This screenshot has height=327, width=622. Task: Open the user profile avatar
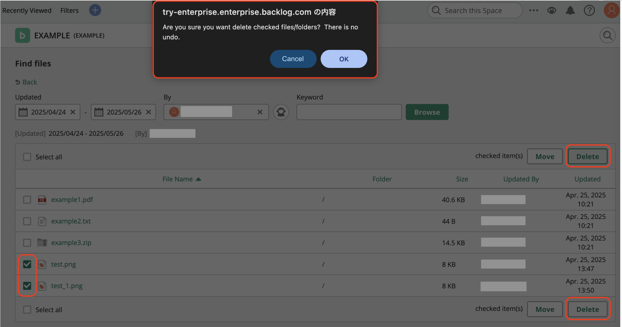(x=611, y=10)
